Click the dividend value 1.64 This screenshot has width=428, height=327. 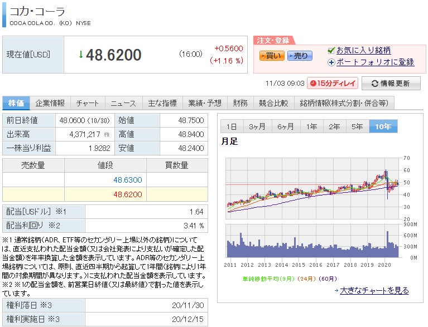pyautogui.click(x=196, y=212)
